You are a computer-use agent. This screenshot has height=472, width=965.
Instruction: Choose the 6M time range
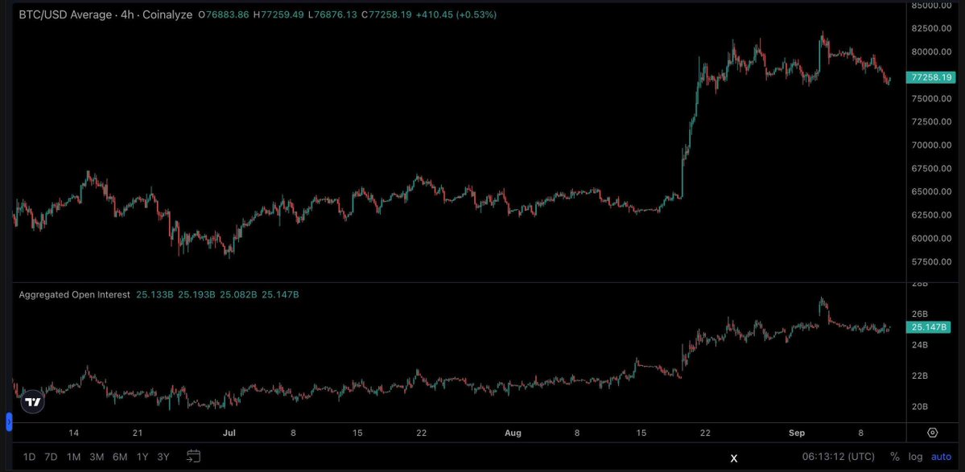[x=120, y=457]
